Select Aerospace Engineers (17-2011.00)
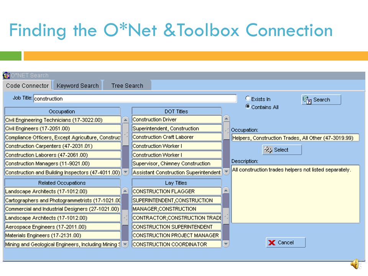This screenshot has width=368, height=276. pyautogui.click(x=62, y=227)
